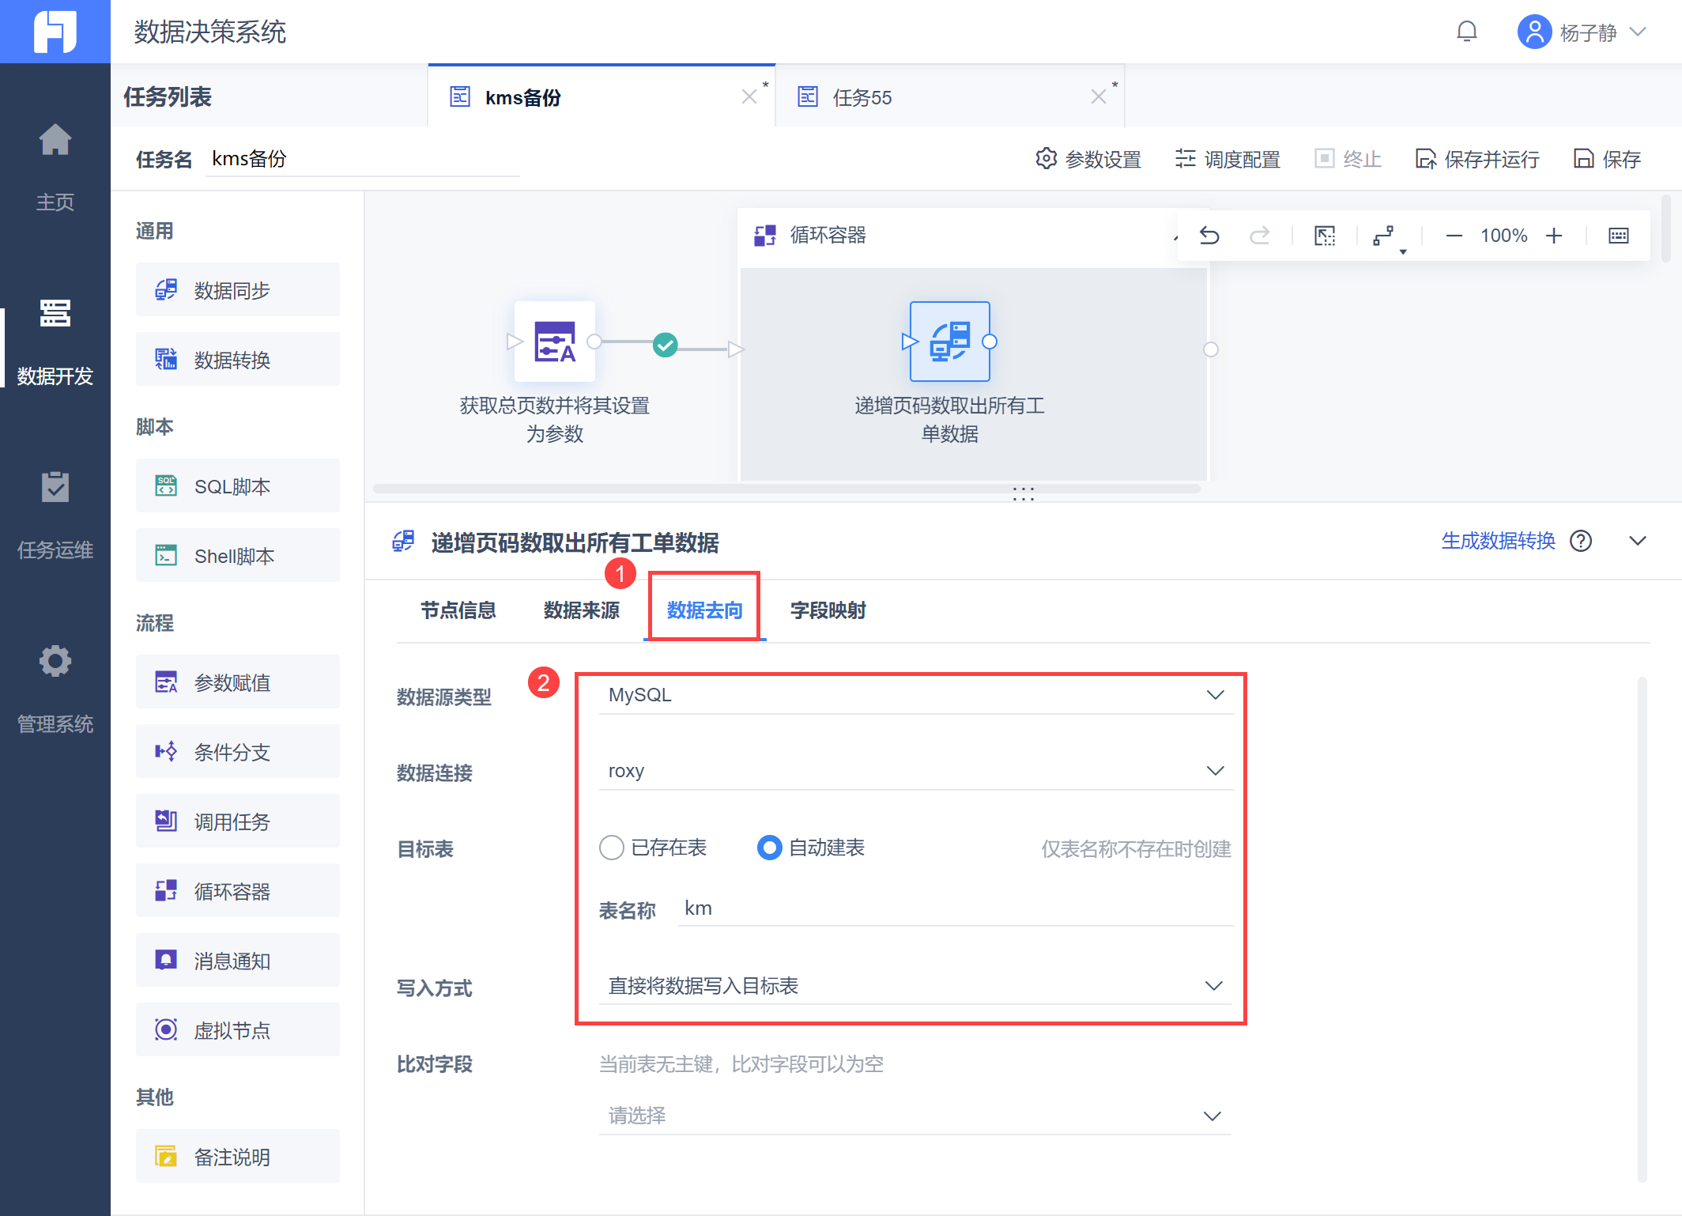The image size is (1682, 1216).
Task: Expand the 数据源类型 MySQL dropdown
Action: [x=915, y=695]
